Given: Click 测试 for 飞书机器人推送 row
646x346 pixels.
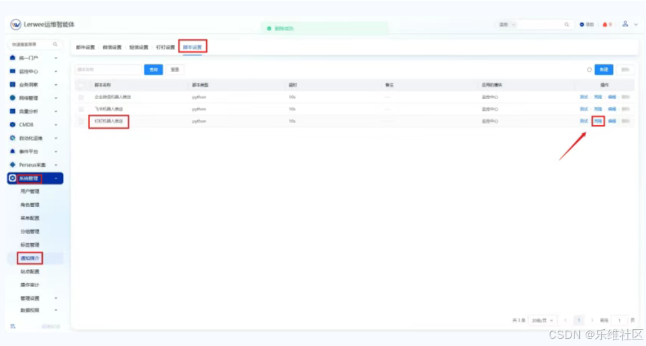Looking at the screenshot, I should (584, 109).
